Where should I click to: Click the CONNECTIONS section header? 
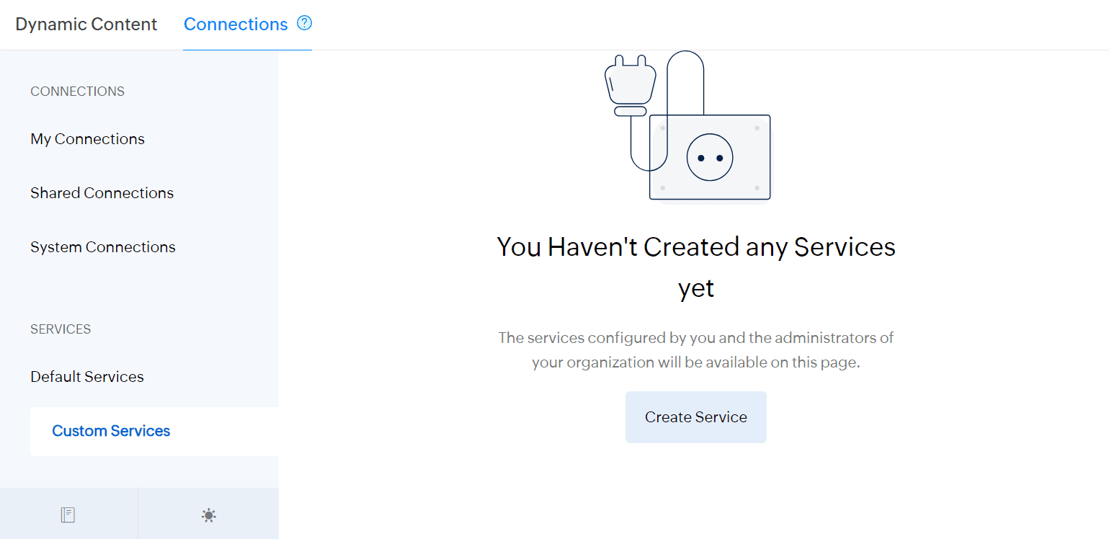click(77, 92)
